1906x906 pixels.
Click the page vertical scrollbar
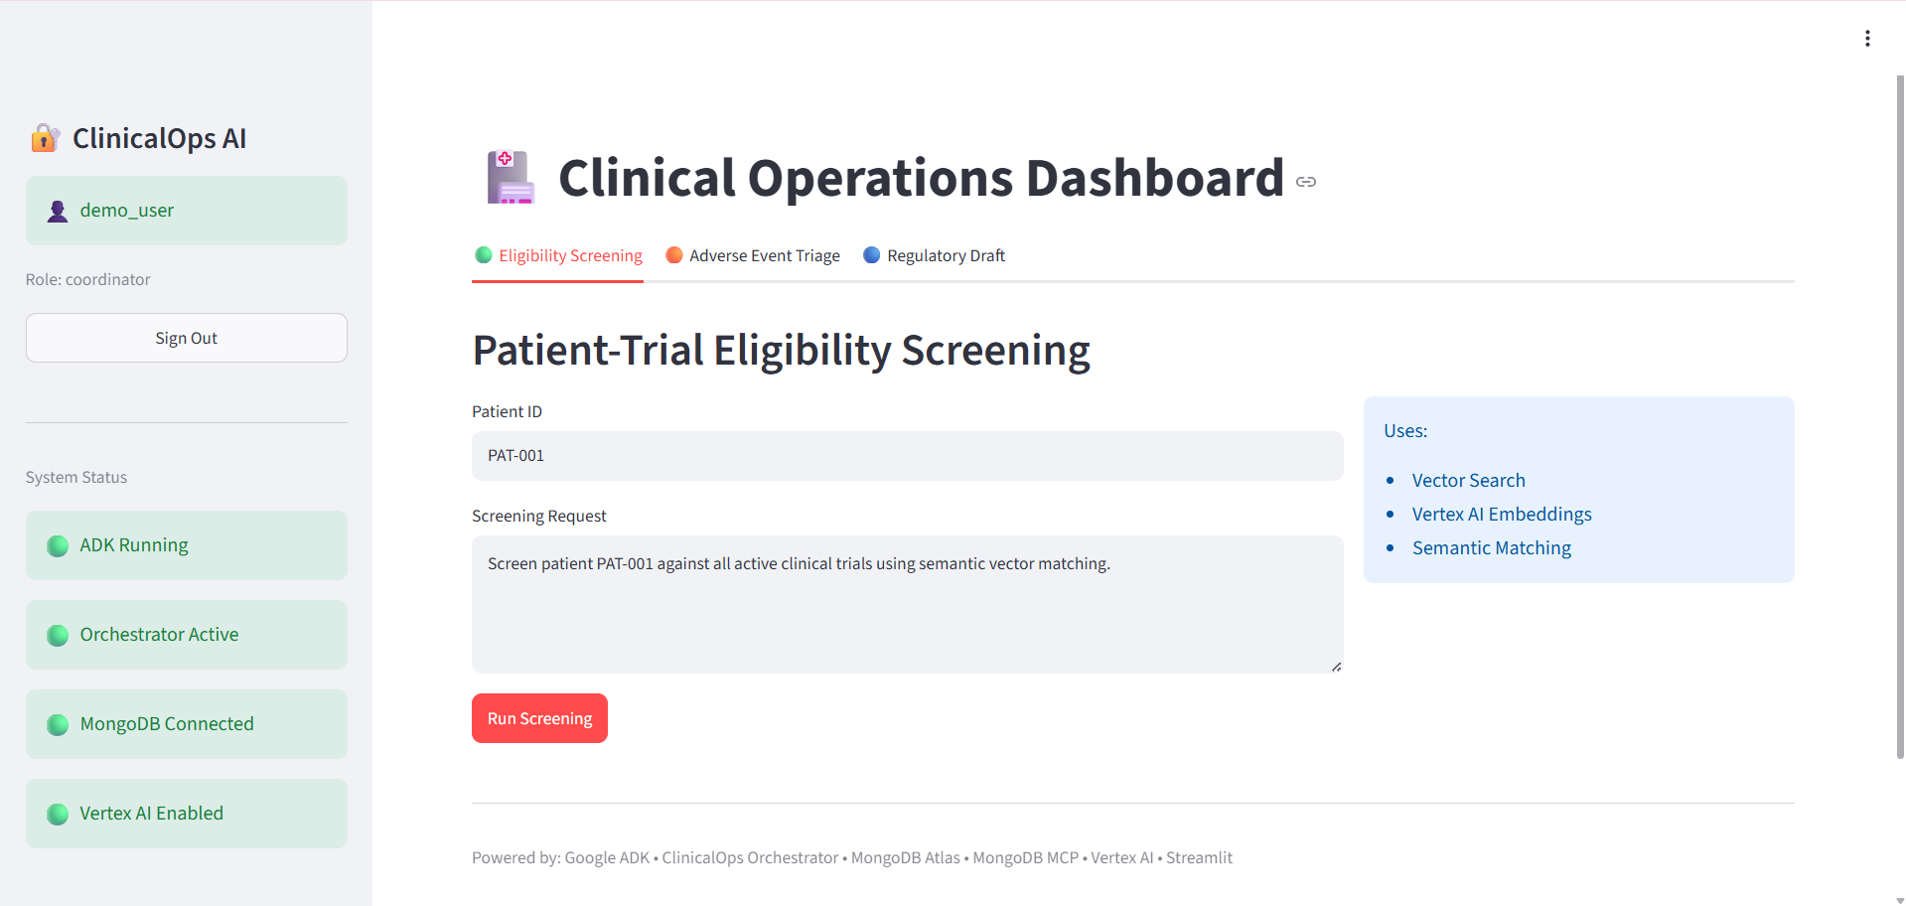[x=1900, y=417]
